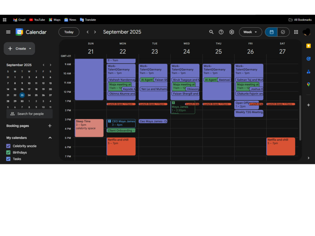
Task: Click the Create button
Action: (x=19, y=48)
